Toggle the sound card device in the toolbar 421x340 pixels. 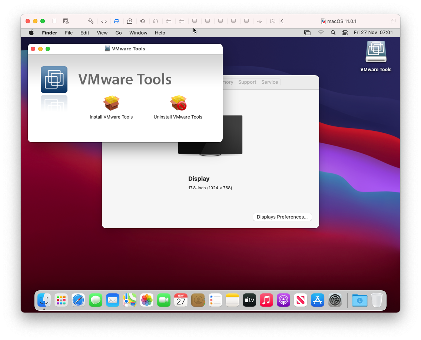click(x=142, y=21)
